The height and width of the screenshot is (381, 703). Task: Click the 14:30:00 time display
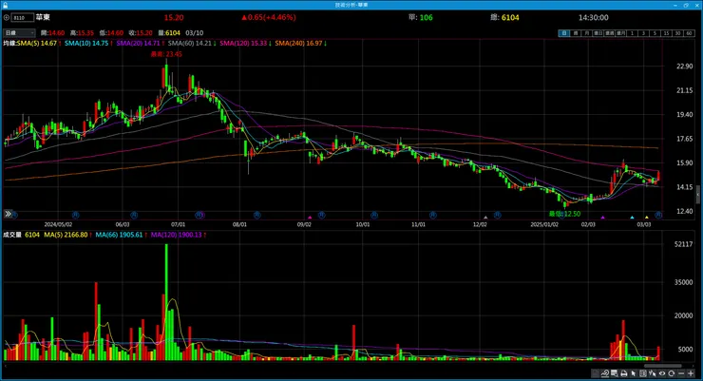pos(593,17)
